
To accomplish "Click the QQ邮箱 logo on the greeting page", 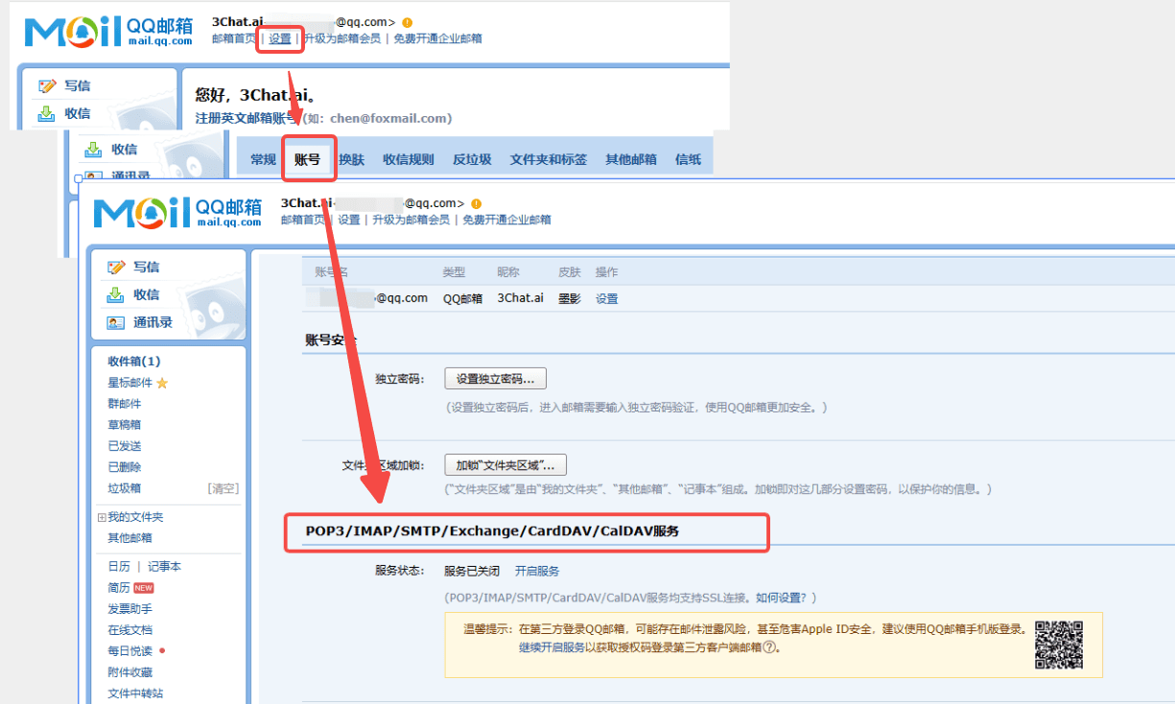I will click(x=108, y=30).
